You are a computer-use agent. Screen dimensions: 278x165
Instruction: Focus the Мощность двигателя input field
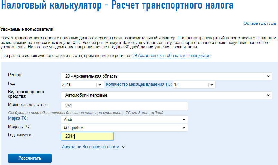(x=124, y=106)
